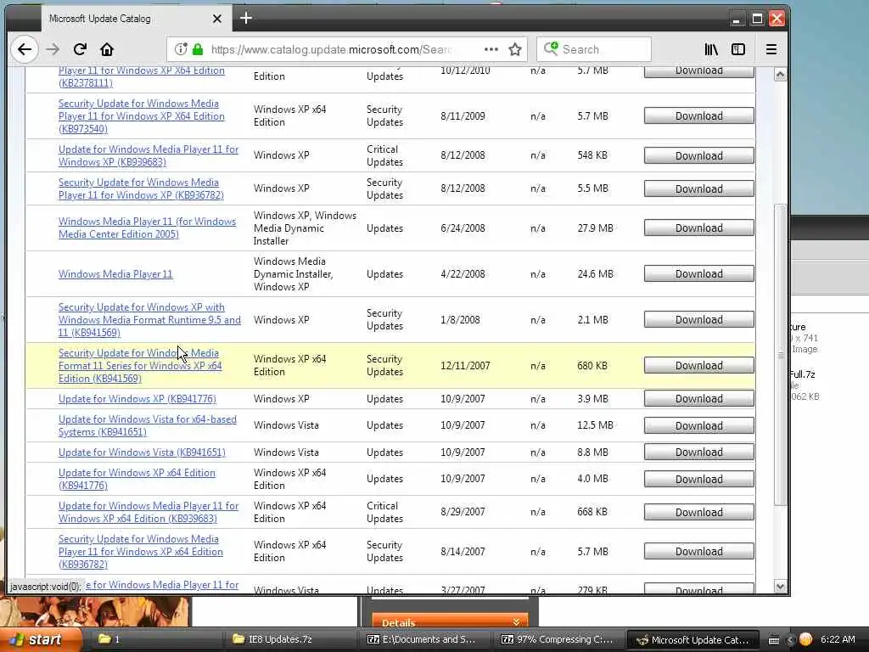Download the 8/11/2009 KB973540 update

[698, 115]
